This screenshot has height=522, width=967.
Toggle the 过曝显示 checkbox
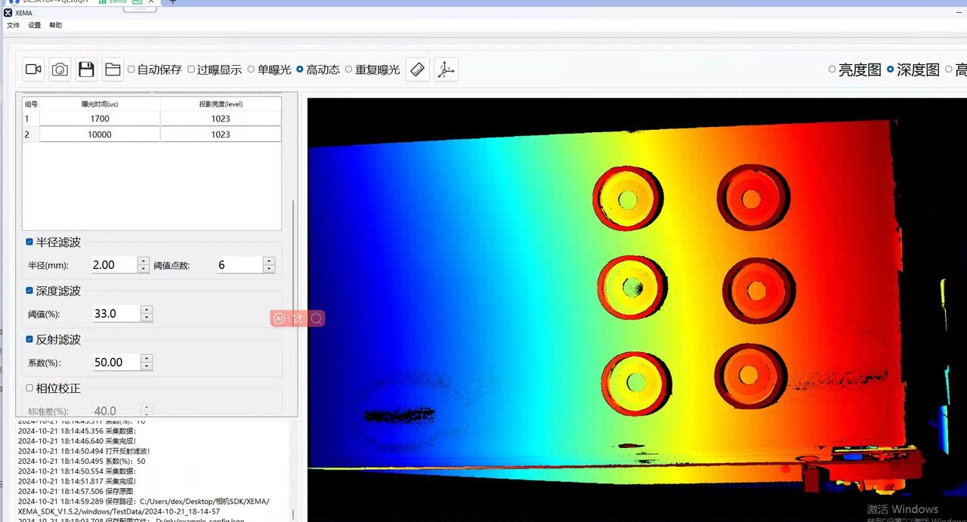pos(191,69)
